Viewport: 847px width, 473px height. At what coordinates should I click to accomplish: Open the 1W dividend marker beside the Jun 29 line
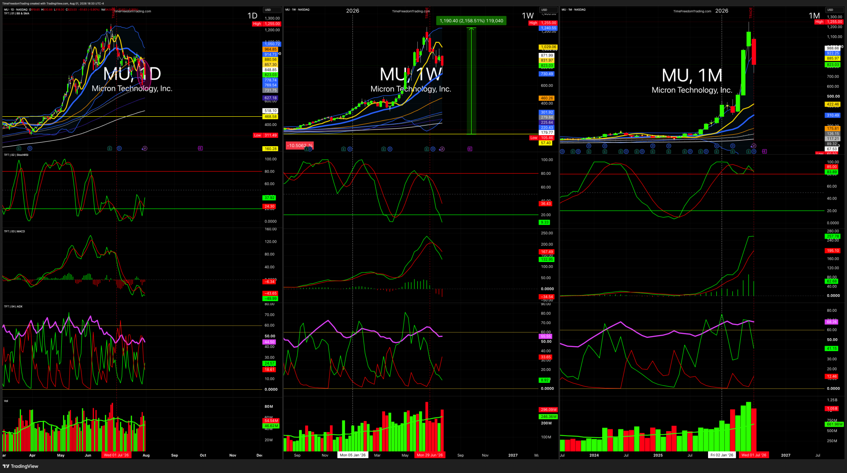click(433, 149)
